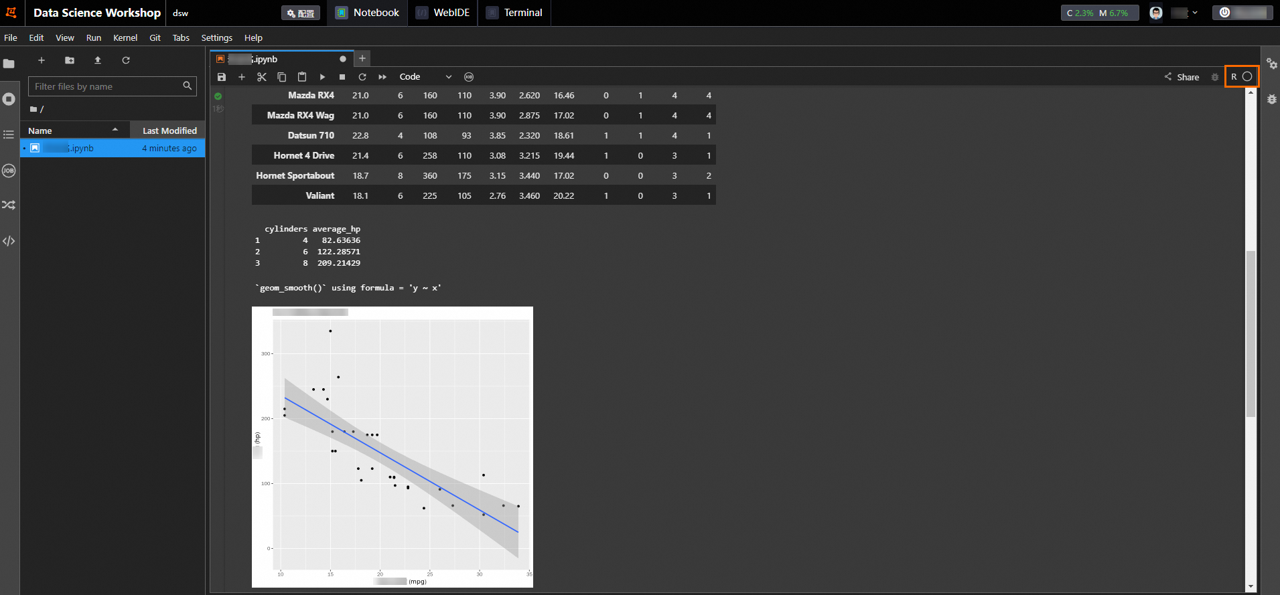Open the table of contents panel
Image resolution: width=1280 pixels, height=595 pixels.
(x=9, y=135)
